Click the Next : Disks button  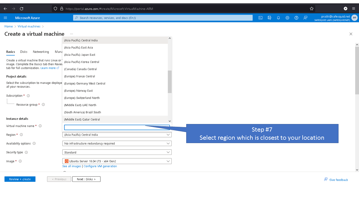pyautogui.click(x=86, y=179)
